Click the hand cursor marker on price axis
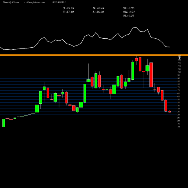This screenshot has width=188, height=188. [x=180, y=58]
